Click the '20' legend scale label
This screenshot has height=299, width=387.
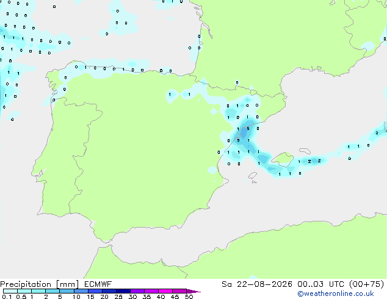pos(104,297)
